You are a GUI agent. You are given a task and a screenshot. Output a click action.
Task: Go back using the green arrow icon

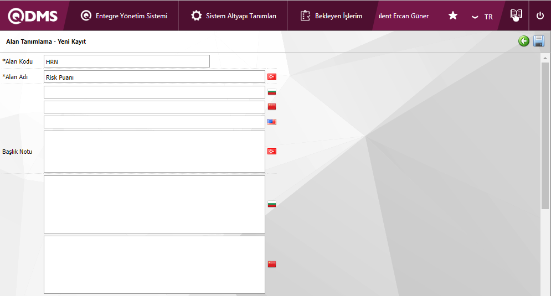click(x=523, y=41)
